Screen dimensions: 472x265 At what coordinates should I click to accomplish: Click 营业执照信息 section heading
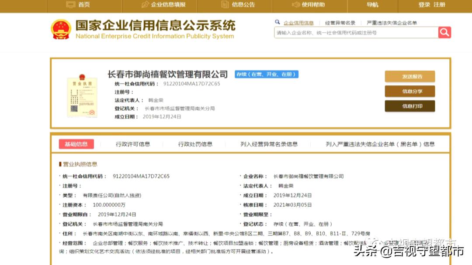[80, 164]
